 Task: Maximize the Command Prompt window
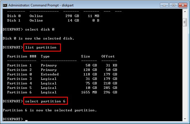(173, 5)
